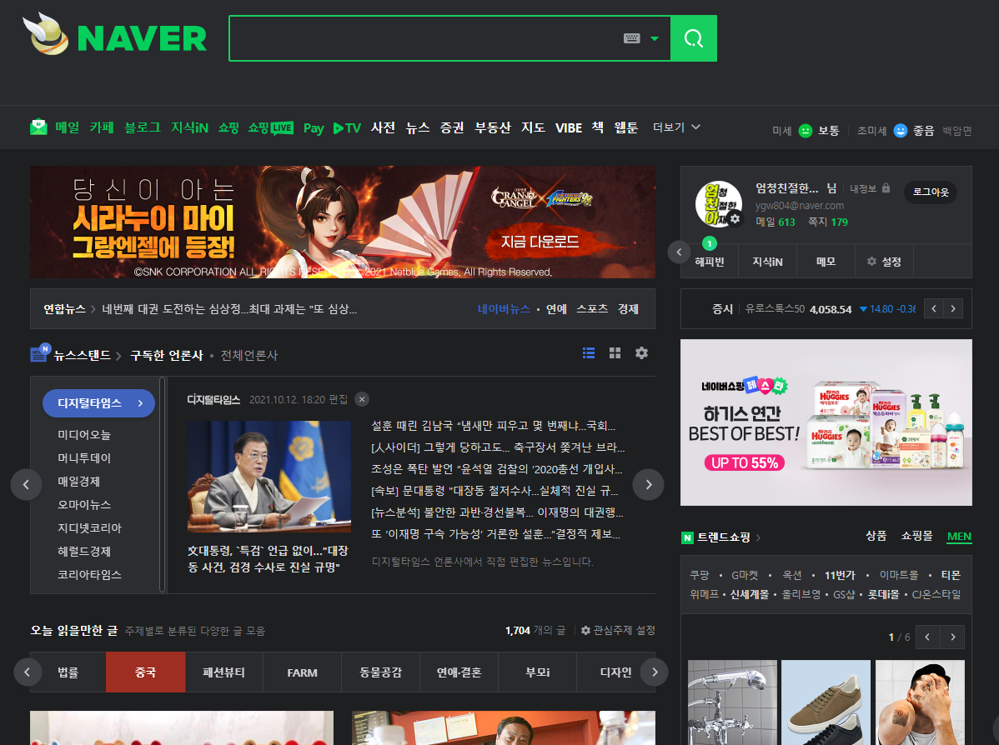Screen dimensions: 999x745
Task: Switch newsstand to list view
Action: [x=589, y=352]
